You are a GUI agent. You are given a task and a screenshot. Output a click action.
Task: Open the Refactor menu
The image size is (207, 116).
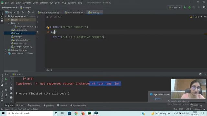[44, 3]
